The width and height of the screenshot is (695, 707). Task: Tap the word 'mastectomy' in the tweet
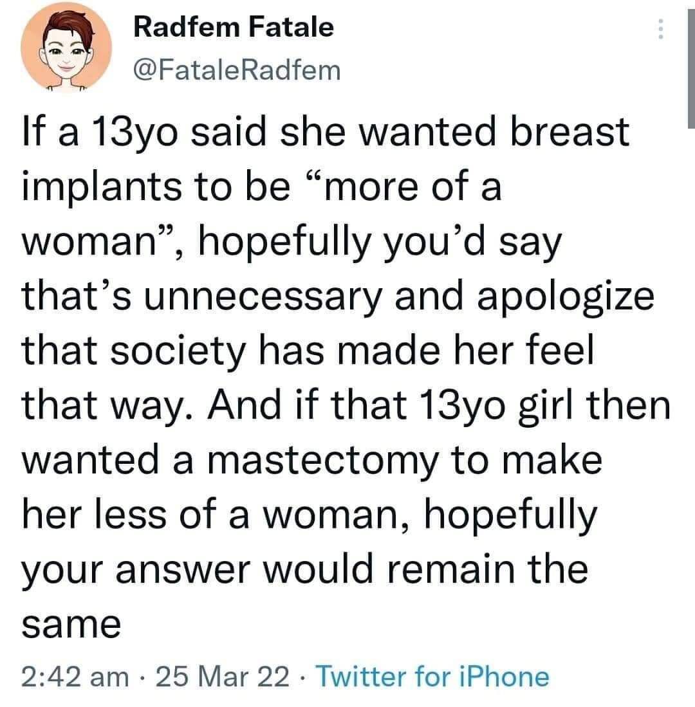click(x=322, y=461)
